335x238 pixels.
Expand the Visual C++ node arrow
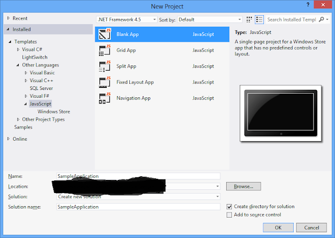point(26,81)
